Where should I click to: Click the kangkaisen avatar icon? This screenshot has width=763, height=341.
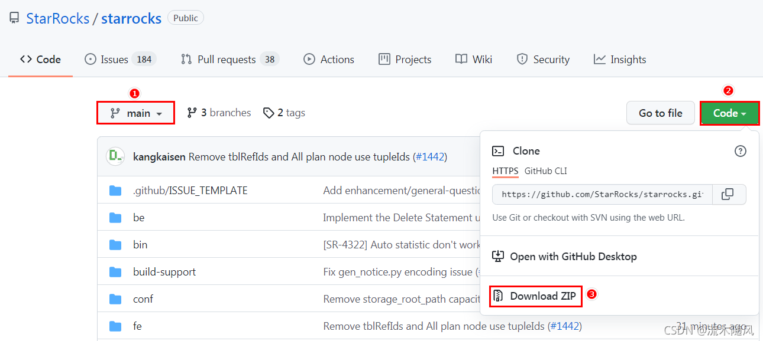(x=115, y=156)
